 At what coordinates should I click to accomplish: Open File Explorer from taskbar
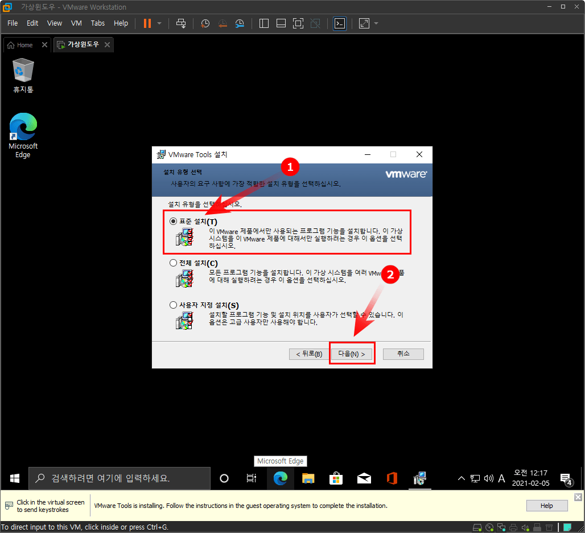click(x=308, y=478)
